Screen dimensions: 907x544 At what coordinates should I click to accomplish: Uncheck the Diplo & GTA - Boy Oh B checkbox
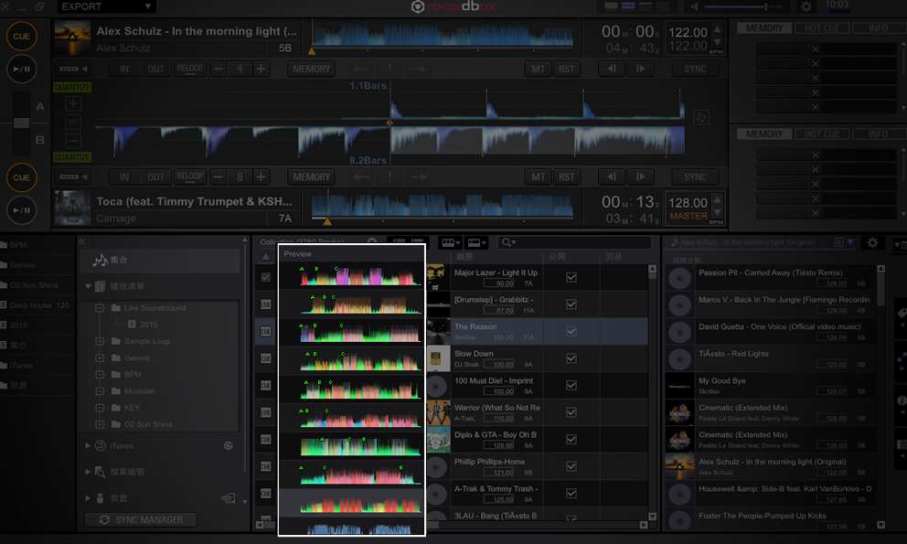pos(571,439)
